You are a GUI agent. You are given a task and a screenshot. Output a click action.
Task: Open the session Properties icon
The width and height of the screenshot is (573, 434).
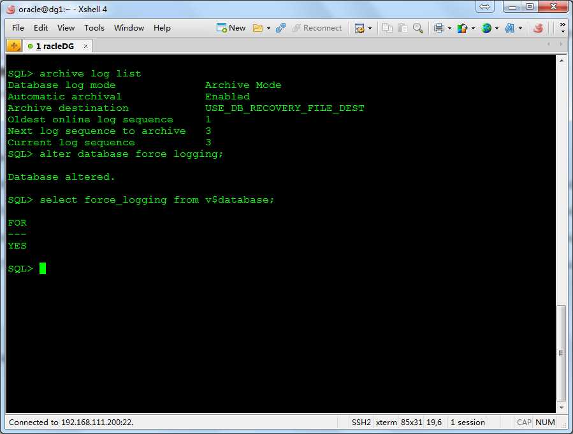tap(359, 28)
